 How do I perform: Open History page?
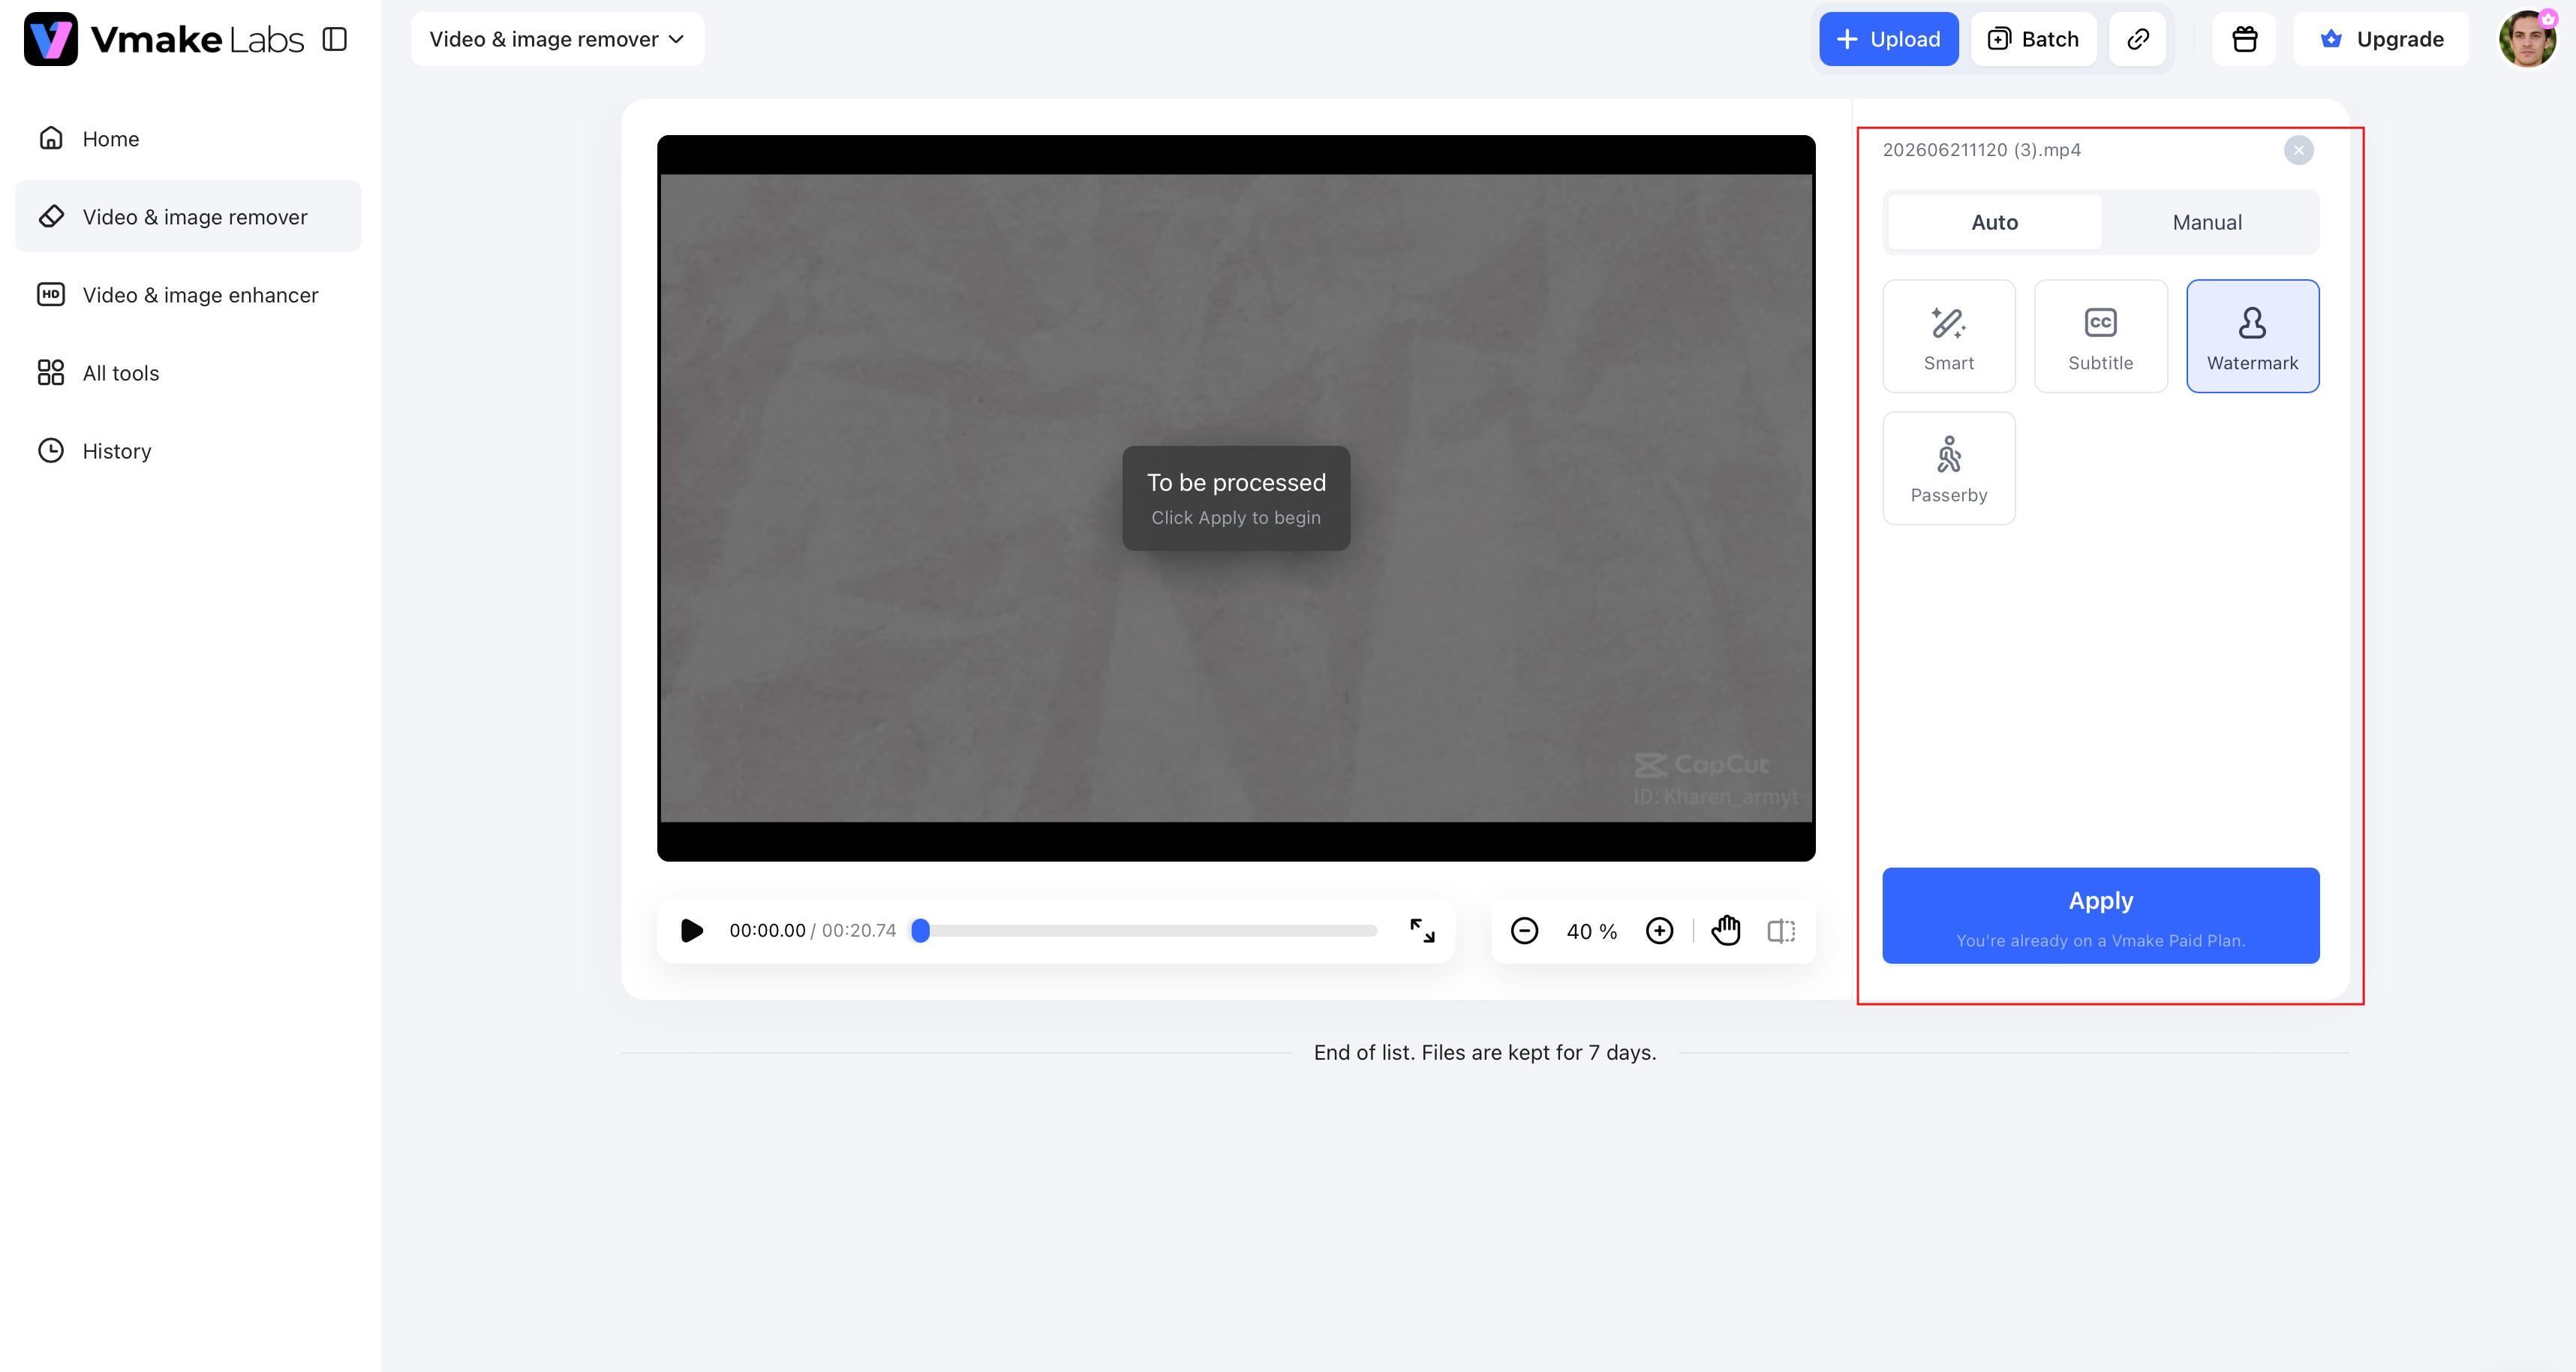[188, 450]
